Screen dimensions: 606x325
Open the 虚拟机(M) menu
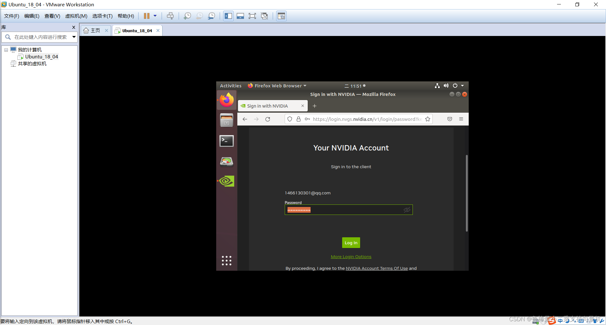point(76,16)
